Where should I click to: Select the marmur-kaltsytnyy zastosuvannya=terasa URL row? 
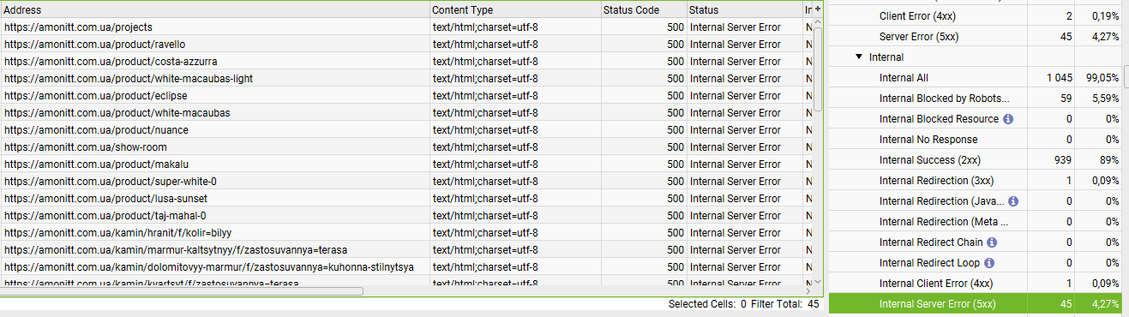click(x=405, y=250)
